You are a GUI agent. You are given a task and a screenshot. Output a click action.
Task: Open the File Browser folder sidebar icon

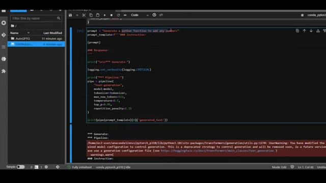pyautogui.click(x=4, y=11)
